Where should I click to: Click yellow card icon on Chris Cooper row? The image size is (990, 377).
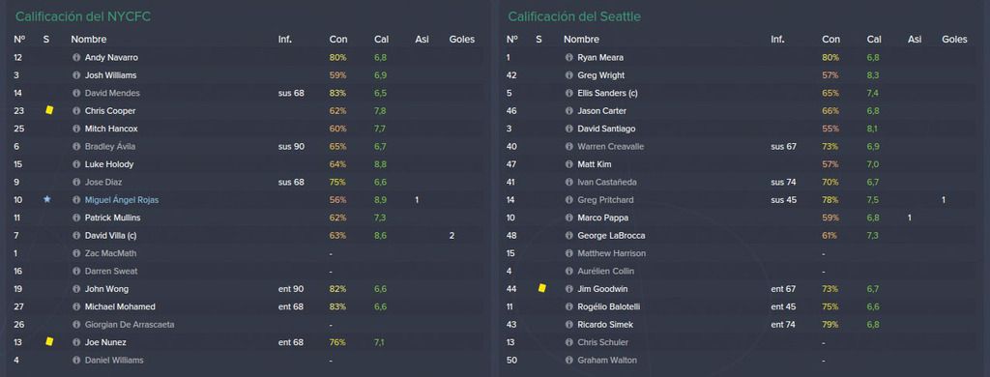coord(49,110)
